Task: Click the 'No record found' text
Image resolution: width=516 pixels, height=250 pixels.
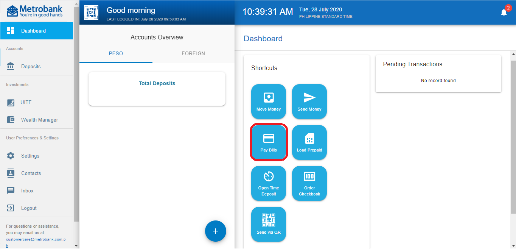Action: tap(438, 81)
